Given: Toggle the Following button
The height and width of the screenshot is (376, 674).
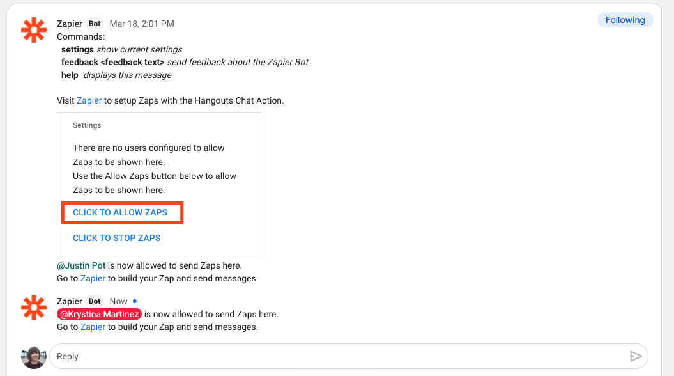Looking at the screenshot, I should click(625, 20).
